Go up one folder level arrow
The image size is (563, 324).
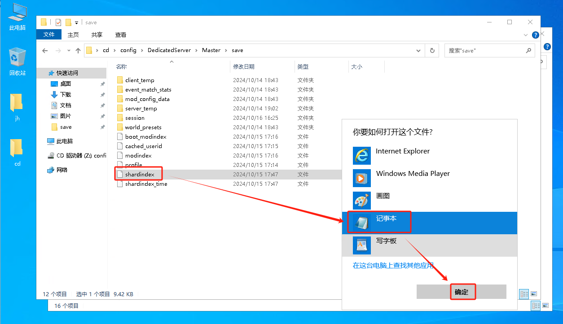(78, 51)
